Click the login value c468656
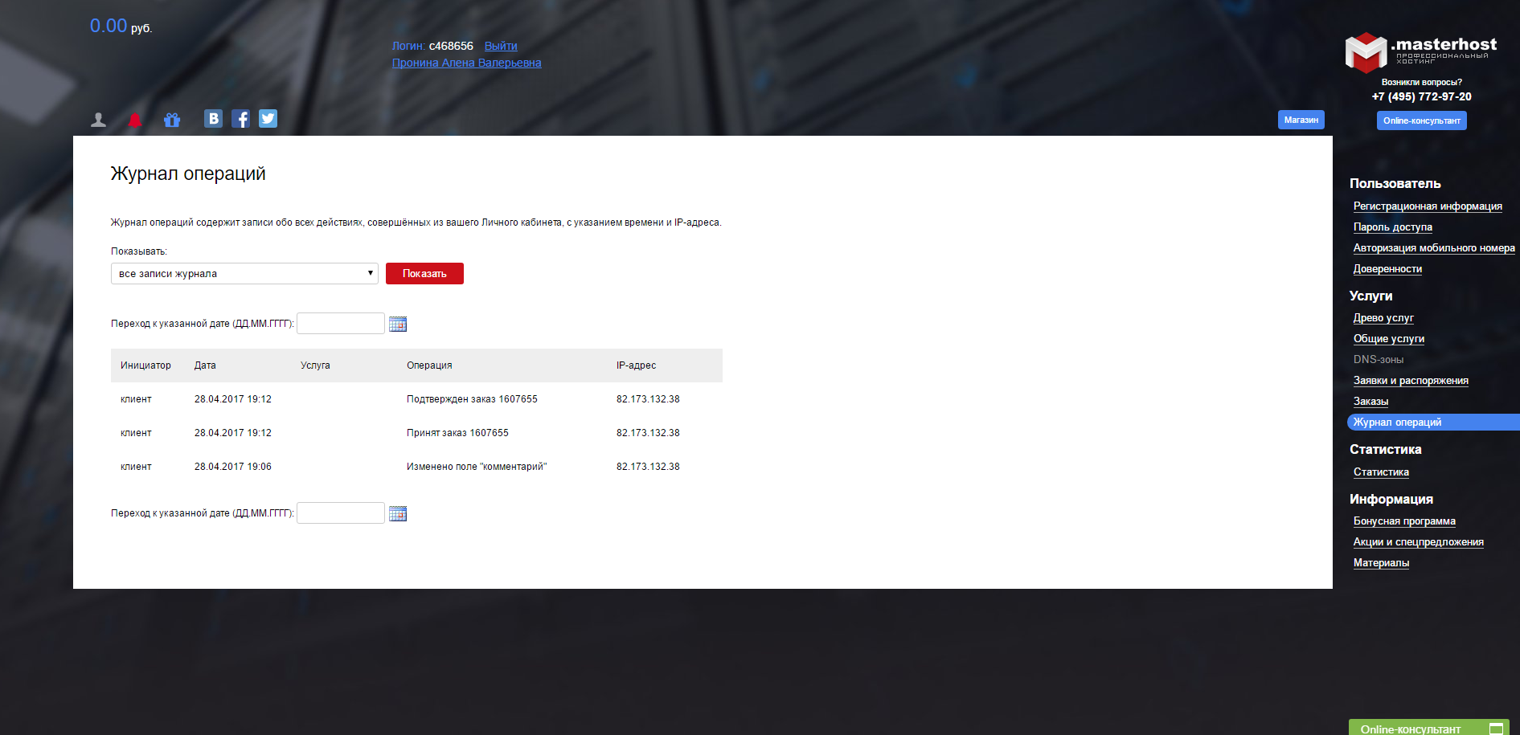Screen dimensions: 1520x735 451,46
